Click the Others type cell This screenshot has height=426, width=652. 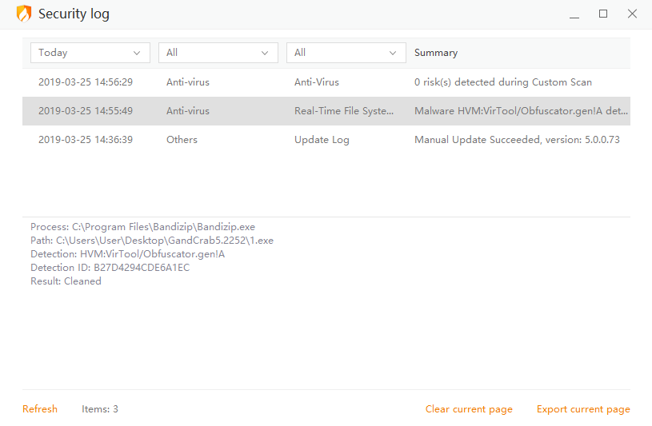tap(182, 140)
